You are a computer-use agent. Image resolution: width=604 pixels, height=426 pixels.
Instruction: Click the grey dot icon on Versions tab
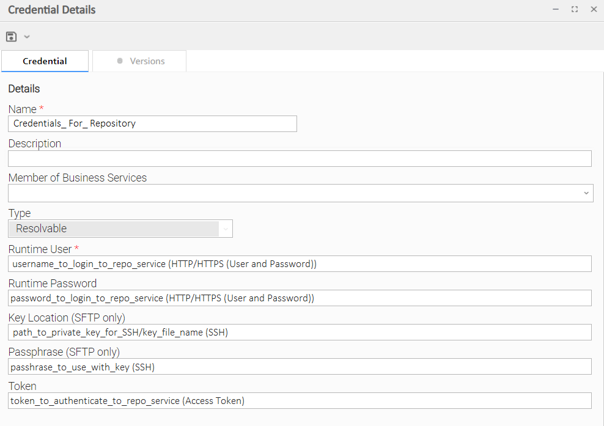[x=120, y=61]
